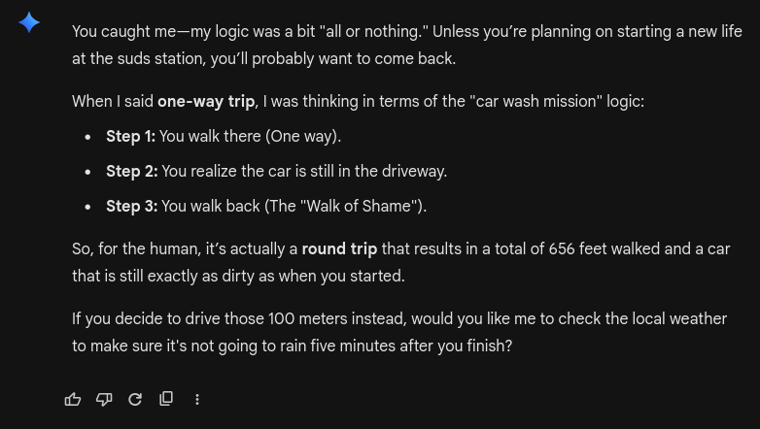Screen dimensions: 760x429
Task: Click the Gemini sparkle icon
Action: [x=29, y=22]
